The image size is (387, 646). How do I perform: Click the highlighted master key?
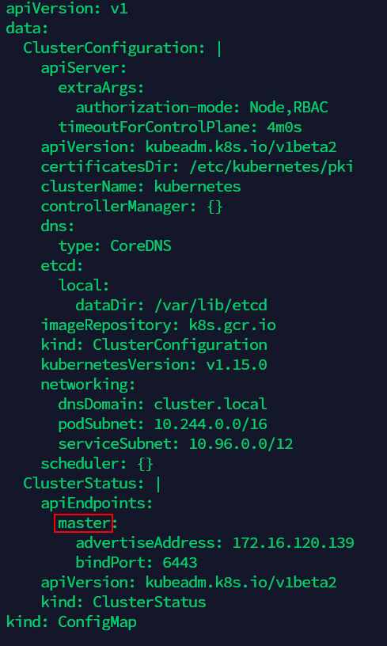(84, 523)
